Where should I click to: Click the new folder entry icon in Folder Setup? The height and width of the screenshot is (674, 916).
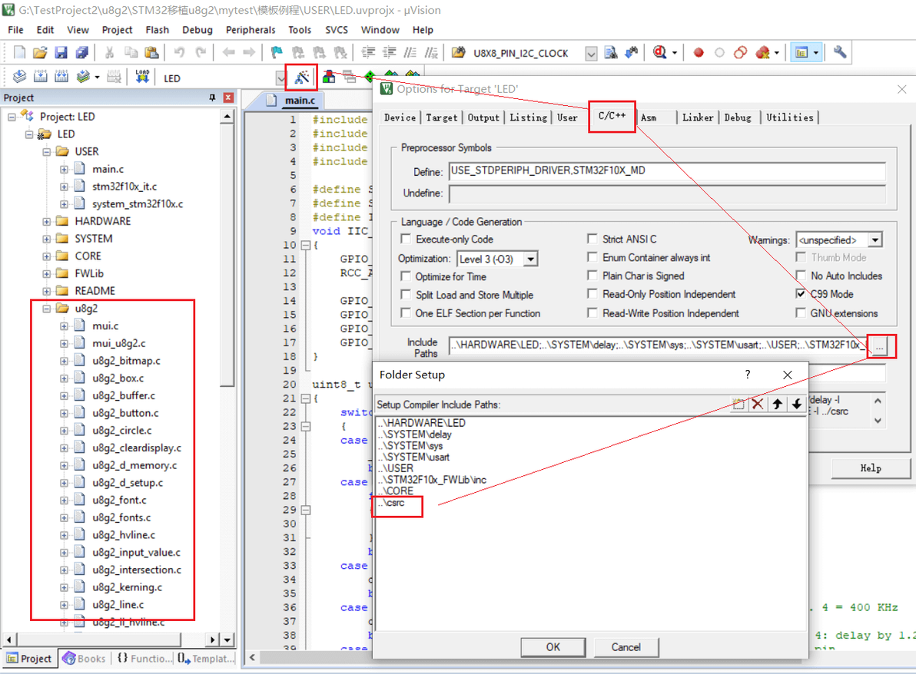738,404
